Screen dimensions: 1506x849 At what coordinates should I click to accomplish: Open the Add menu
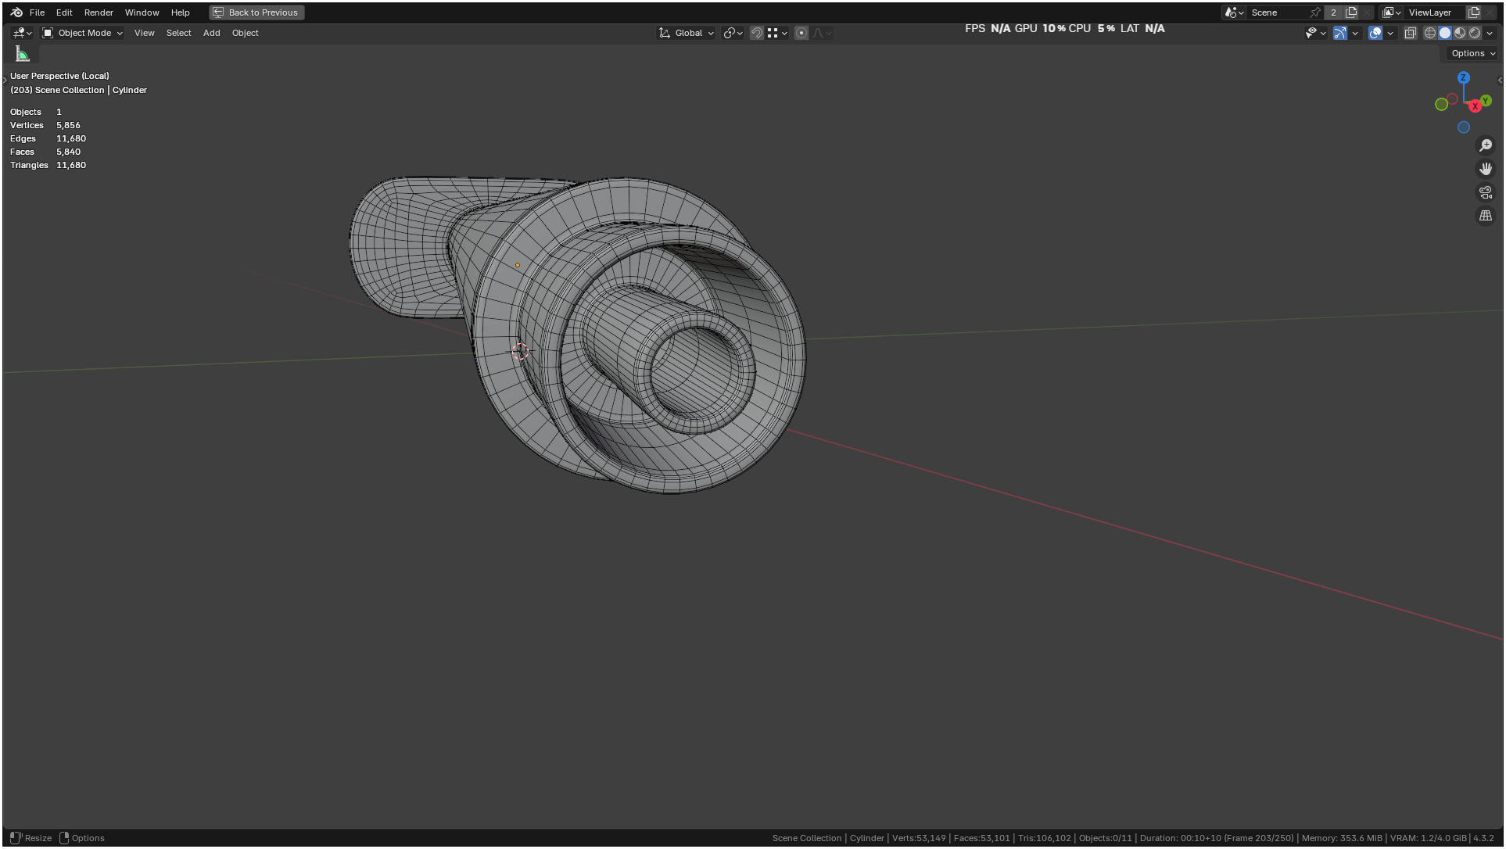coord(211,33)
